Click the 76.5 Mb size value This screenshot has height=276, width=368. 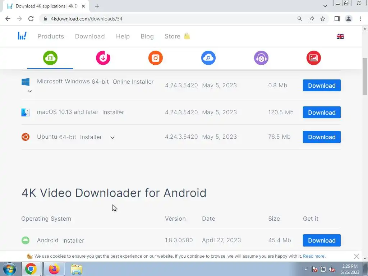click(279, 137)
